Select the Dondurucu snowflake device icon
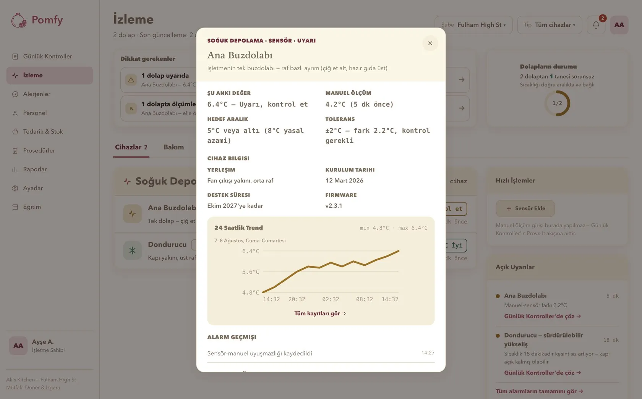 click(132, 250)
